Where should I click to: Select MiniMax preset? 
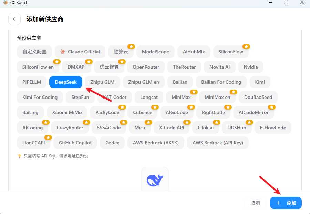(x=181, y=97)
